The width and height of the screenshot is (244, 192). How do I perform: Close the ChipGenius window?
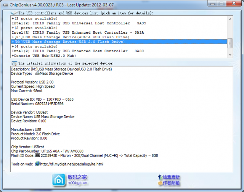click(234, 3)
